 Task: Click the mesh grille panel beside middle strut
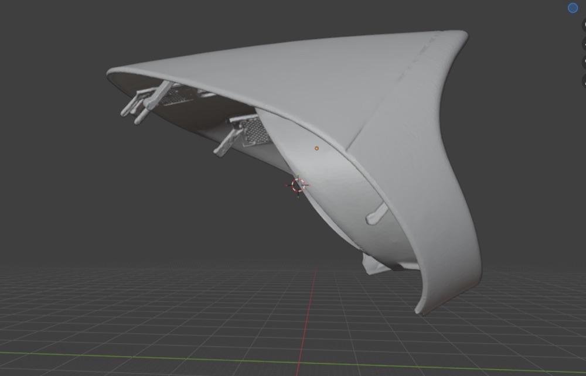click(255, 131)
